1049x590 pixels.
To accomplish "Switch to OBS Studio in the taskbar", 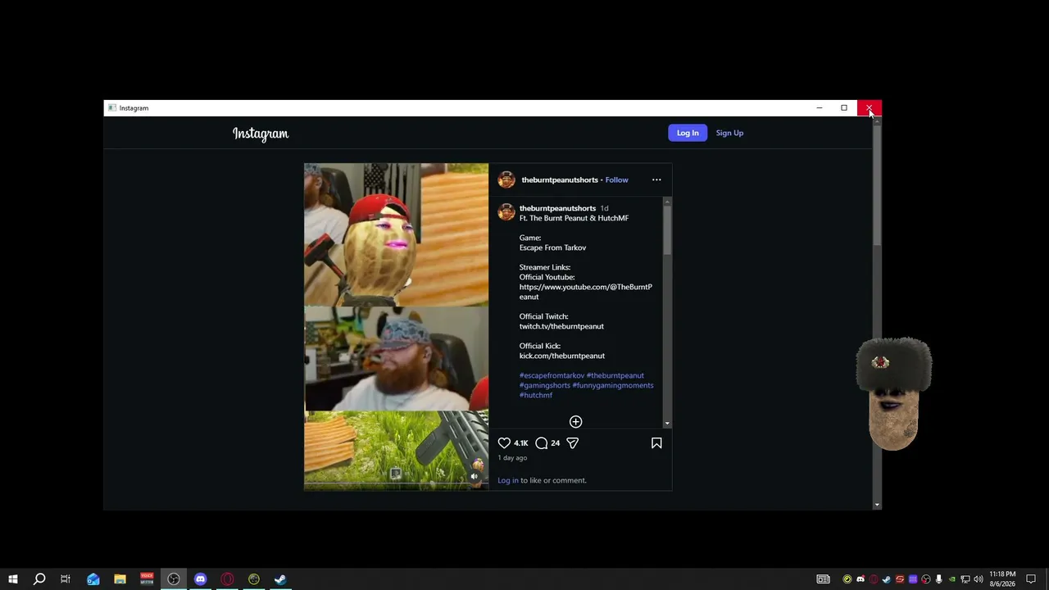I will pyautogui.click(x=174, y=579).
